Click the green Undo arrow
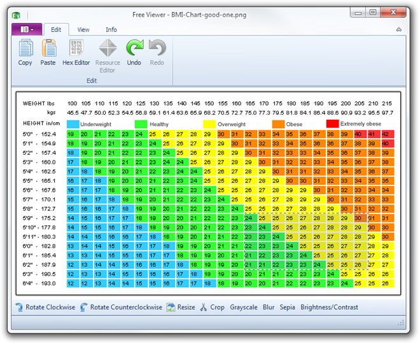The width and height of the screenshot is (420, 344). coord(134,48)
